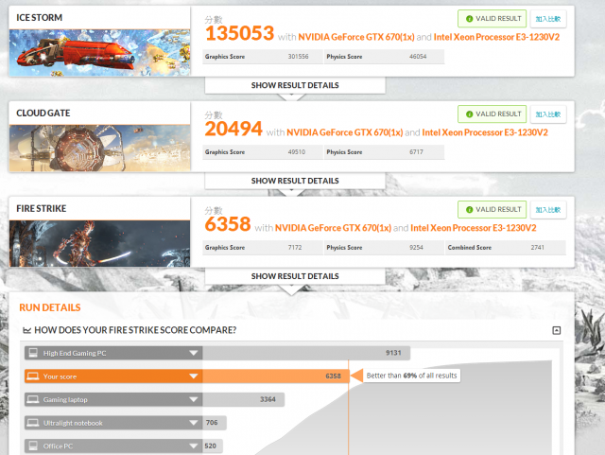The width and height of the screenshot is (605, 455).
Task: Click green info icon in Fire Strike Valid Result
Action: (x=469, y=209)
